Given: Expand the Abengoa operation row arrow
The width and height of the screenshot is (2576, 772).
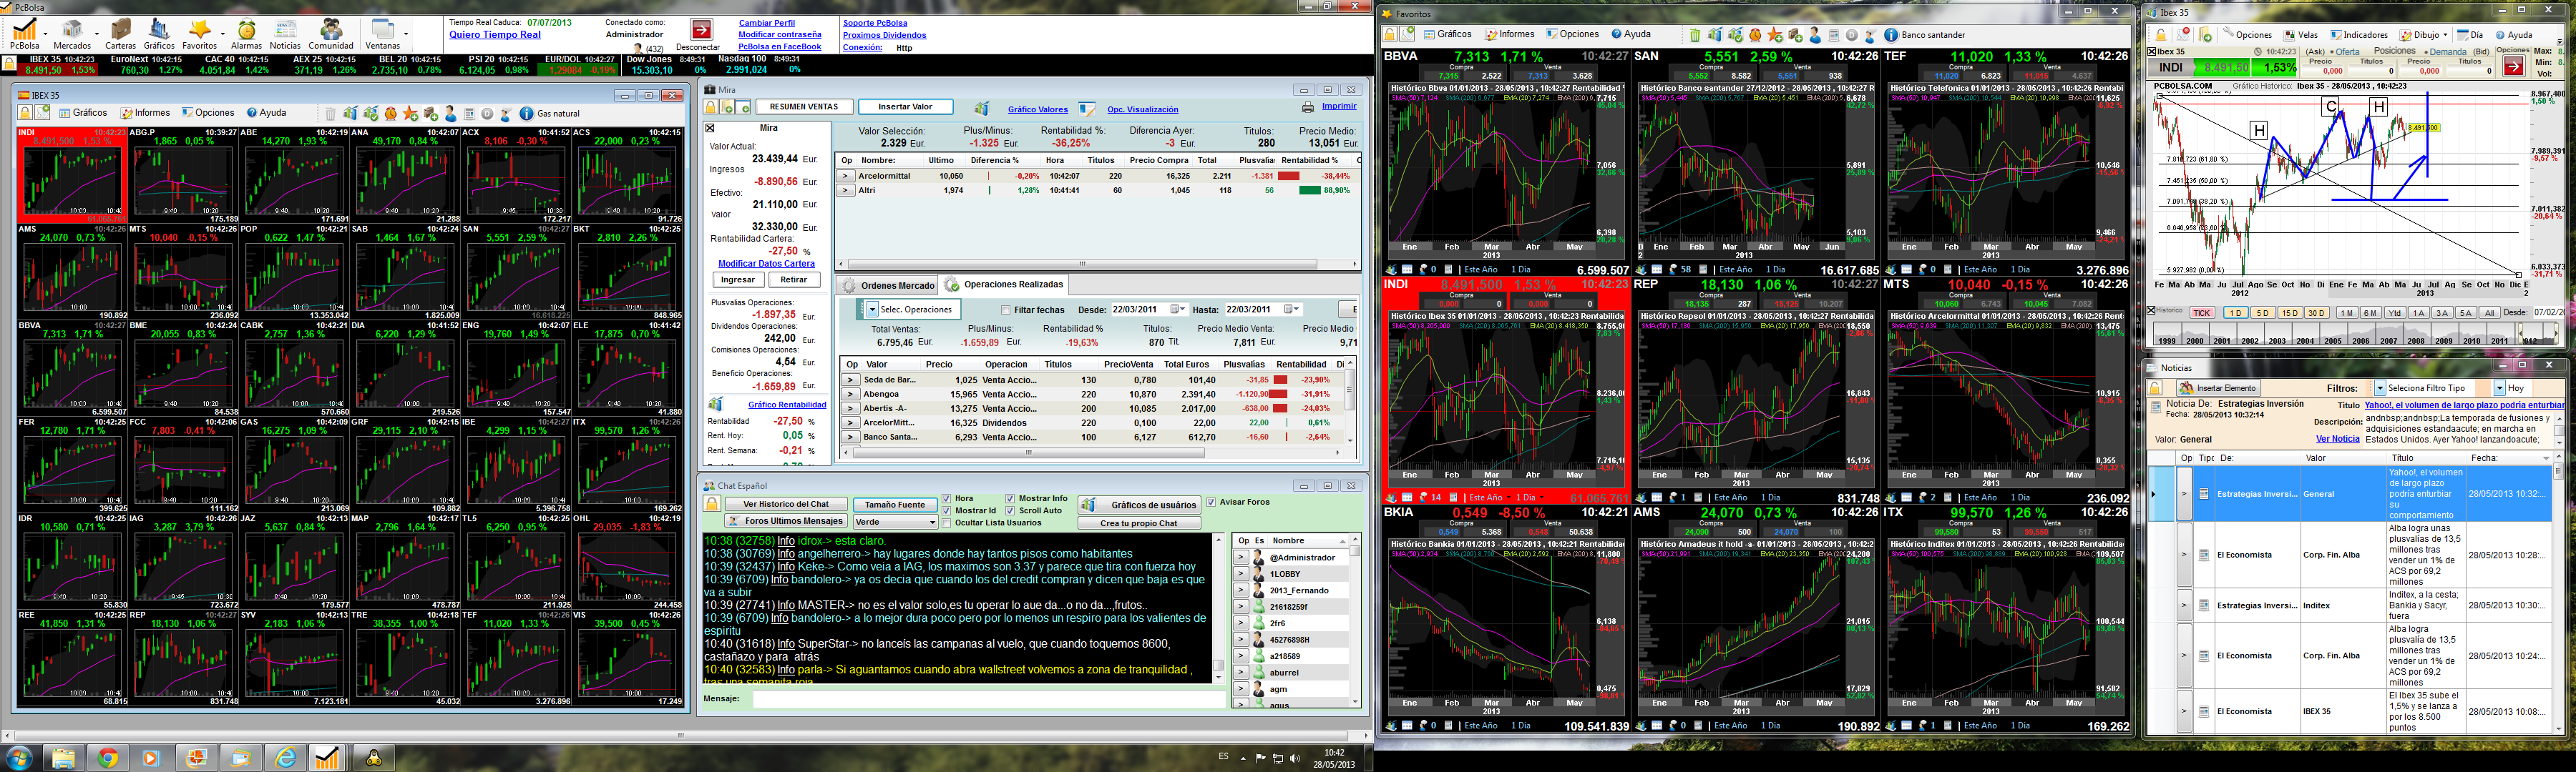Looking at the screenshot, I should coord(850,395).
